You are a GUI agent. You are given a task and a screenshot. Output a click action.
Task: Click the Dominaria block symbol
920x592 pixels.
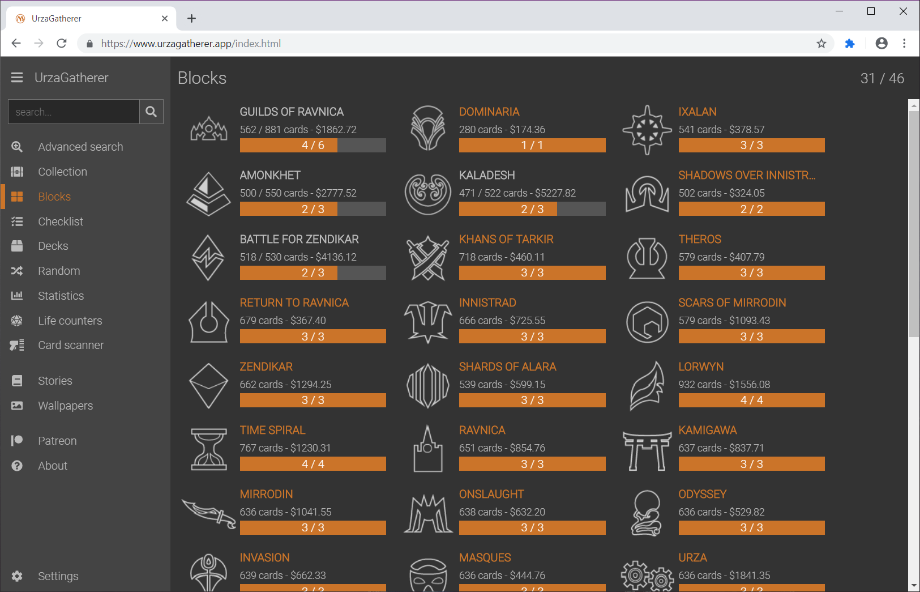tap(428, 129)
